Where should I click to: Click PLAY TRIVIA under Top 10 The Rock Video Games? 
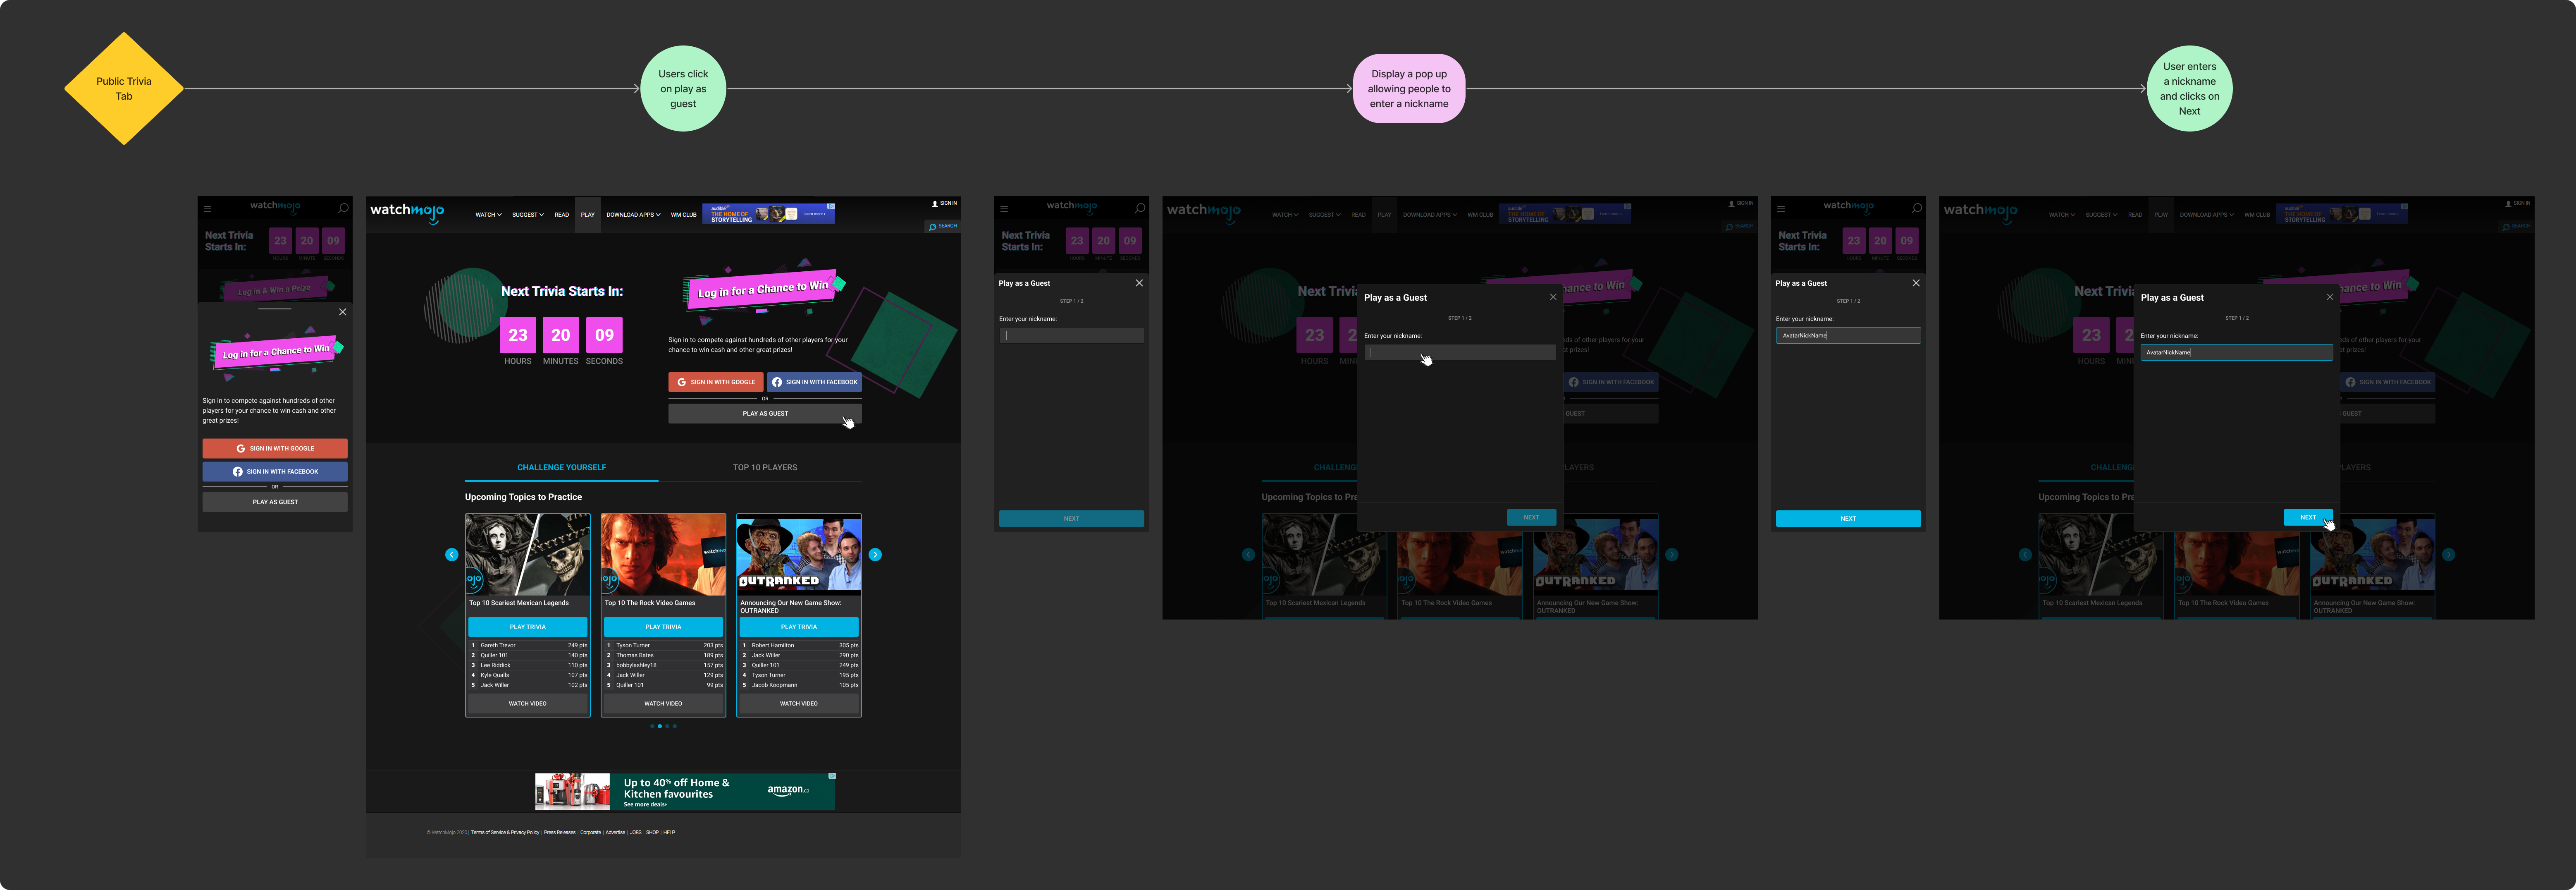(x=664, y=627)
